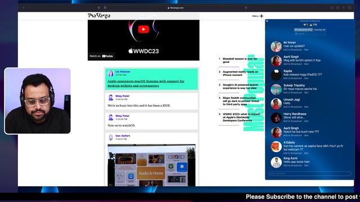Ban user 4 Ediots
The image size is (360, 202).
307,153
